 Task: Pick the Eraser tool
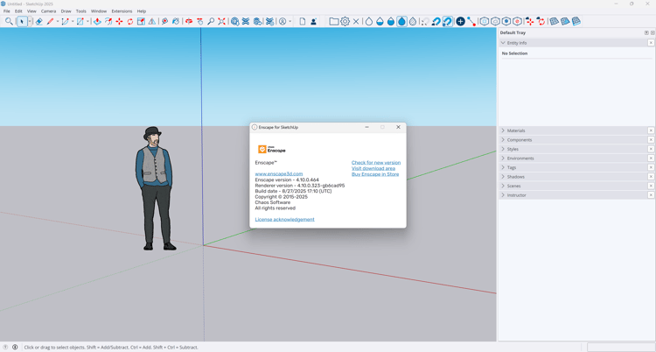(38, 21)
